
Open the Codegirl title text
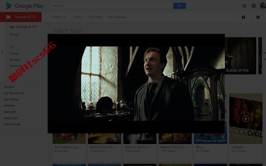237,147
